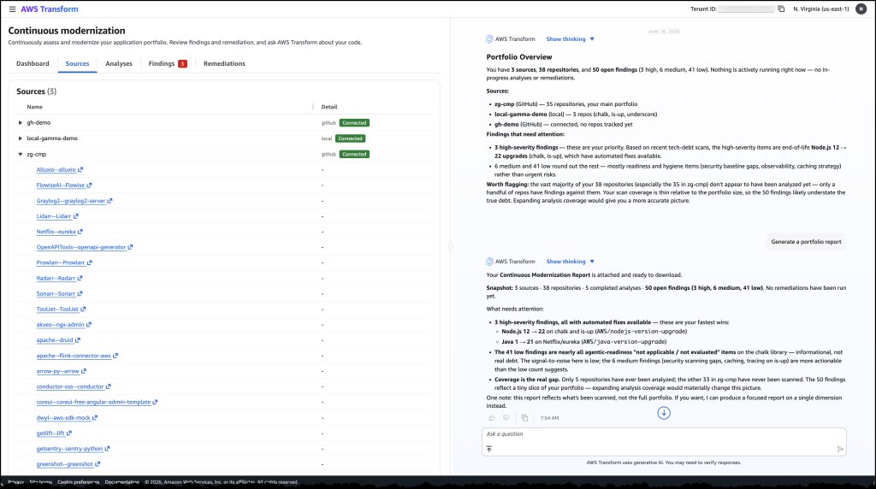Go to the Remediations tab
Image resolution: width=876 pixels, height=489 pixels.
click(x=224, y=63)
